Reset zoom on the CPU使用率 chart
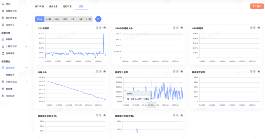This screenshot has width=265, height=139. 105,27
